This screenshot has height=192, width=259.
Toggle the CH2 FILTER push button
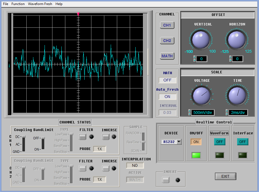click(x=83, y=168)
